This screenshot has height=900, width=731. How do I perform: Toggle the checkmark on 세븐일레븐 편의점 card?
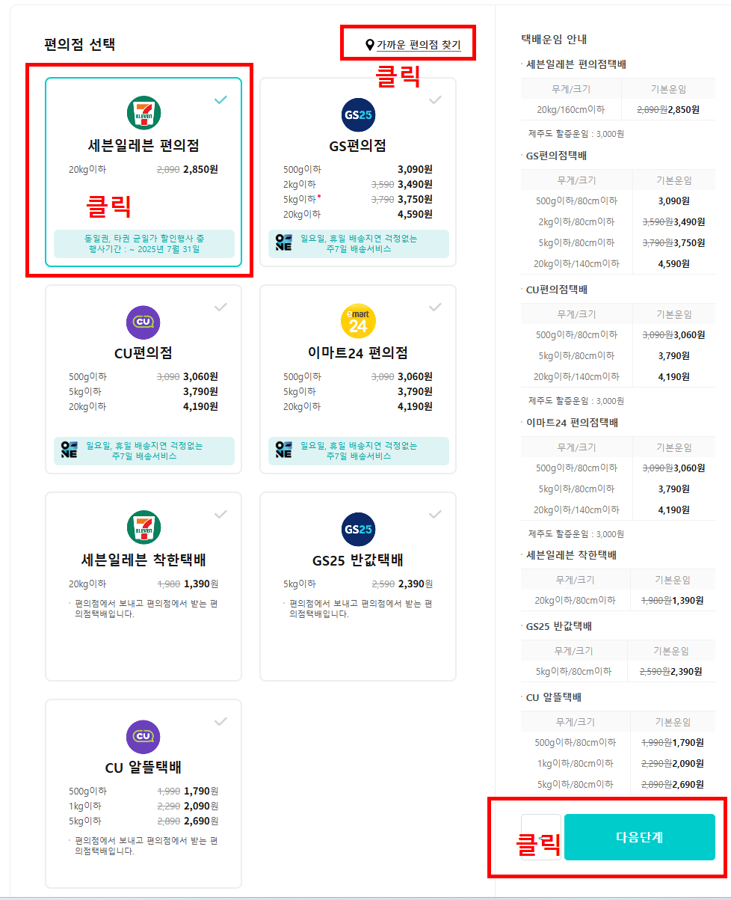(220, 100)
